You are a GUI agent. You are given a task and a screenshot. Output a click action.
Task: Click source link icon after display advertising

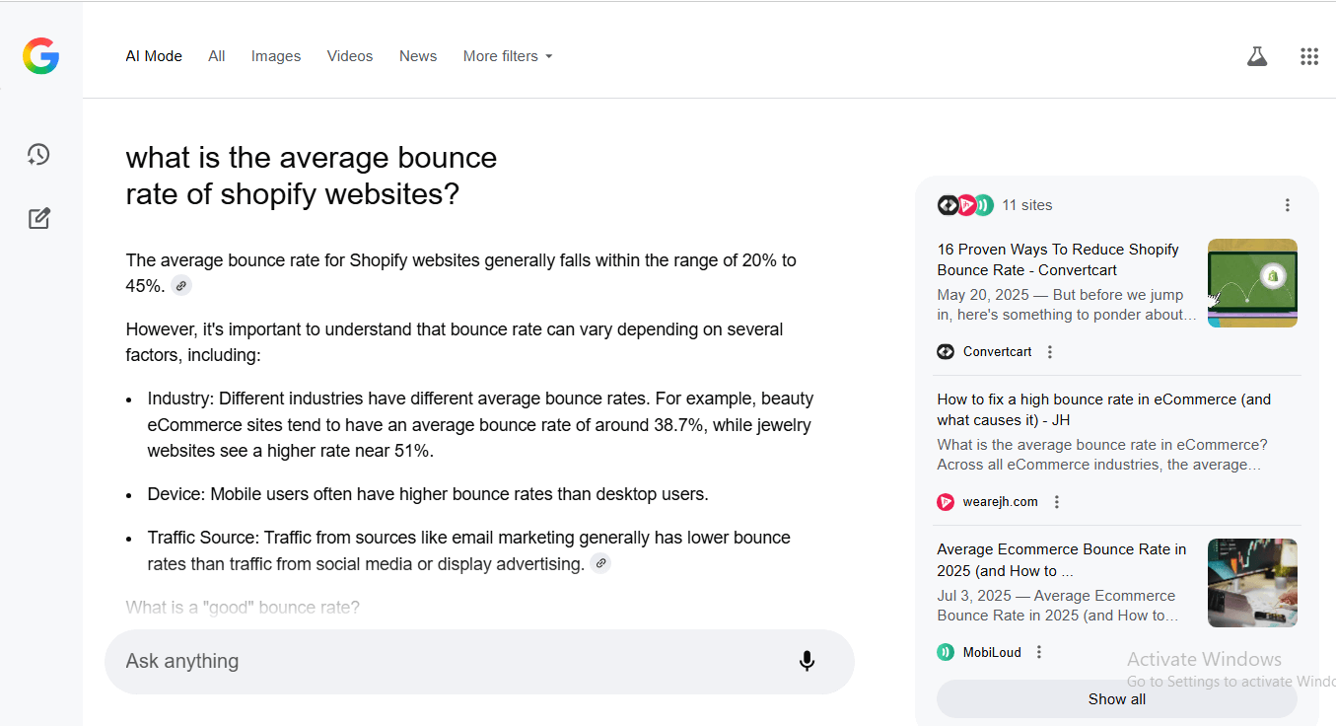600,564
